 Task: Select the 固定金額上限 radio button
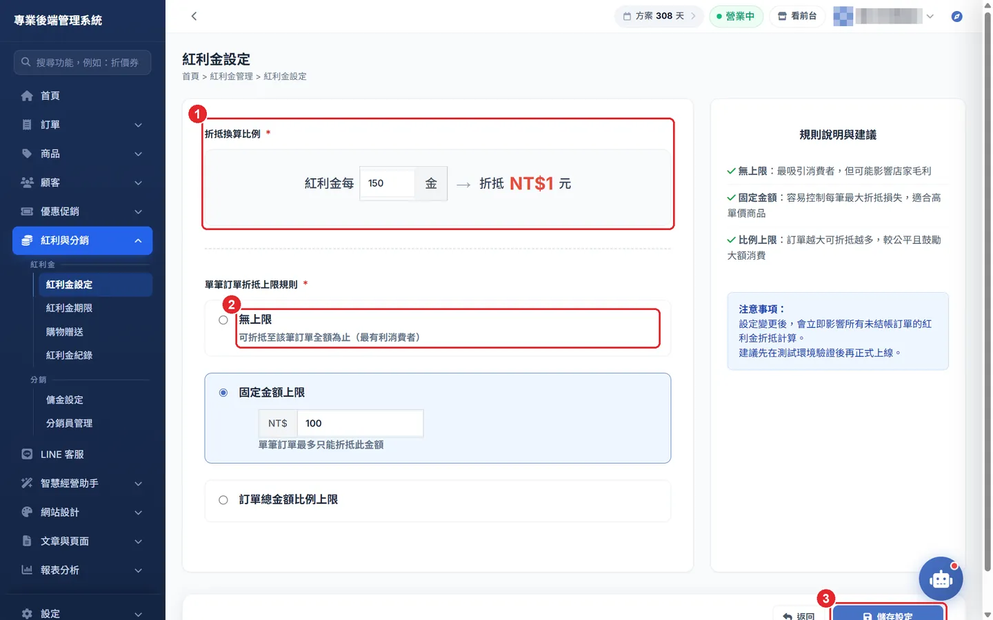[x=223, y=393]
